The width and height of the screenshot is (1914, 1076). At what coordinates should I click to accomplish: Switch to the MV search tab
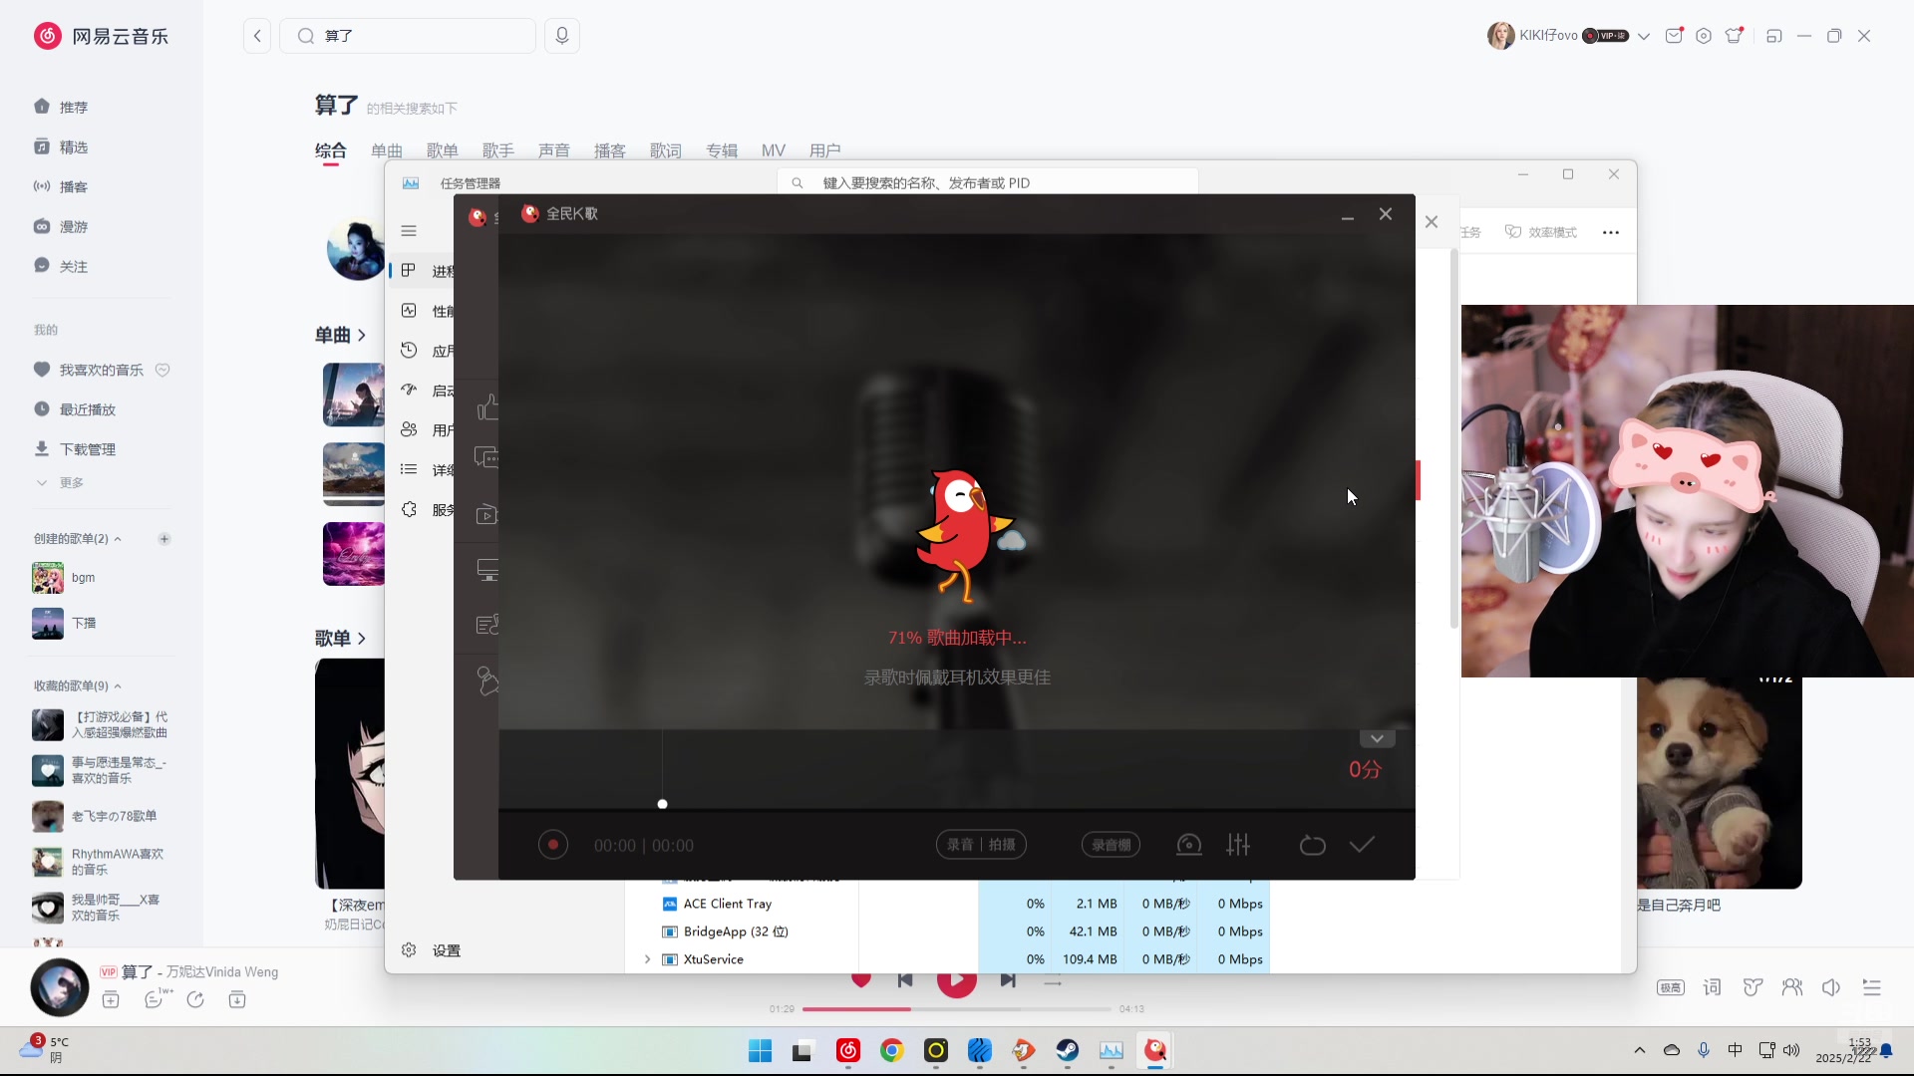[774, 150]
